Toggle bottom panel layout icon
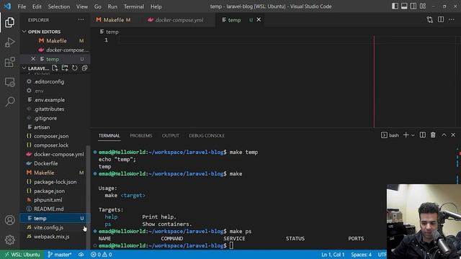The image size is (461, 259). coord(404,6)
